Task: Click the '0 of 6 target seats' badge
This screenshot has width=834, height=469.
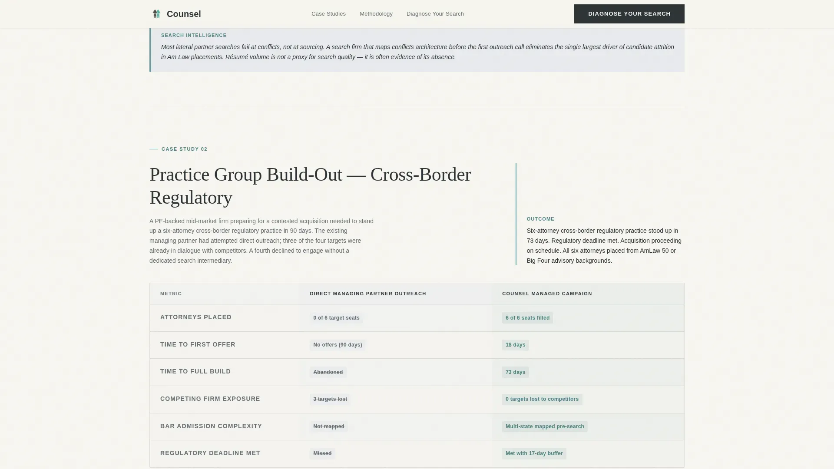Action: click(336, 318)
